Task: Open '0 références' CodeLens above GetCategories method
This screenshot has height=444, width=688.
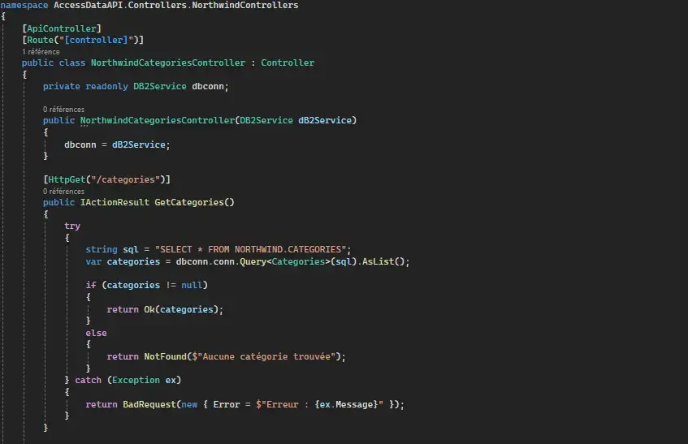Action: point(63,192)
